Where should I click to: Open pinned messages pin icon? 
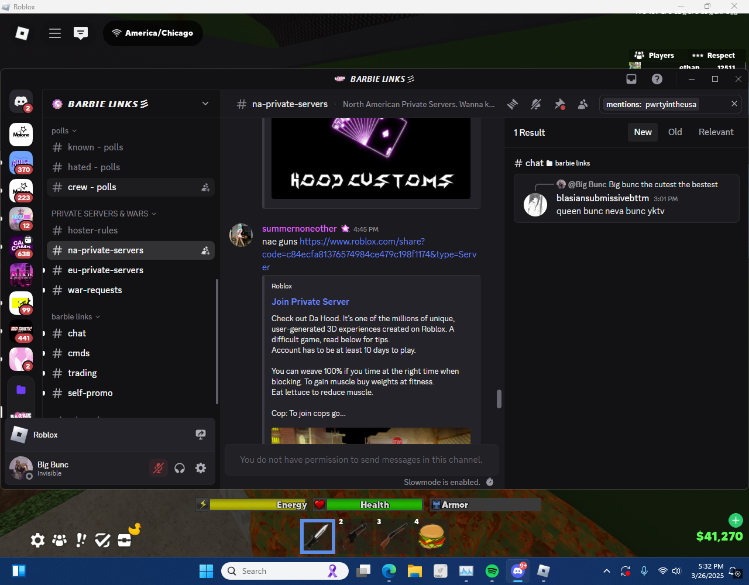pos(559,104)
